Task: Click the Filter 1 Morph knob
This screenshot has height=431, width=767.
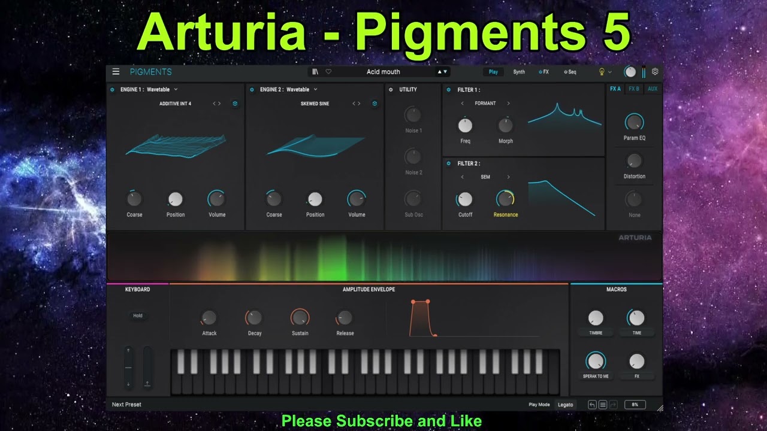Action: (x=506, y=125)
